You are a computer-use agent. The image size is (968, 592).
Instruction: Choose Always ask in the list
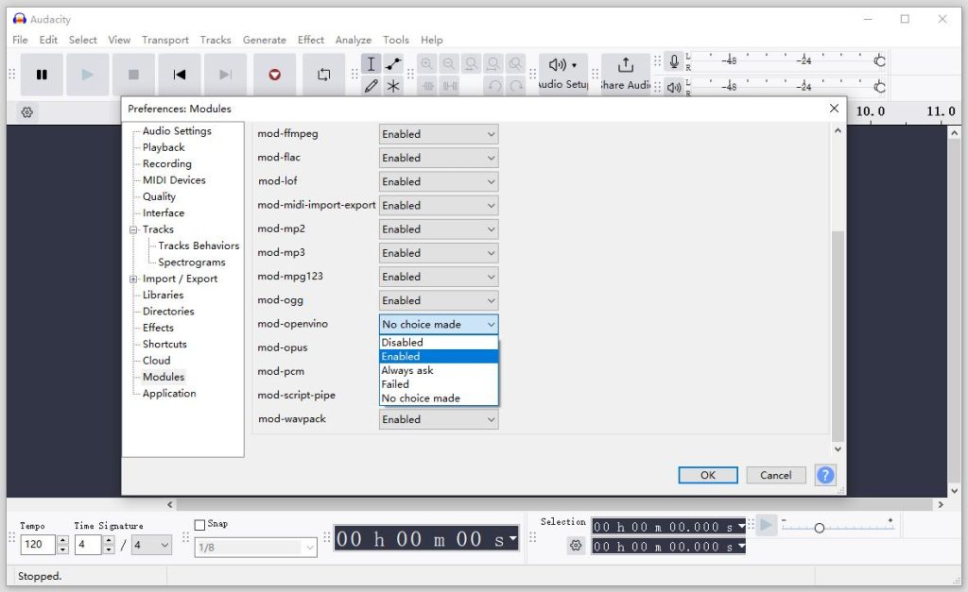tap(439, 371)
